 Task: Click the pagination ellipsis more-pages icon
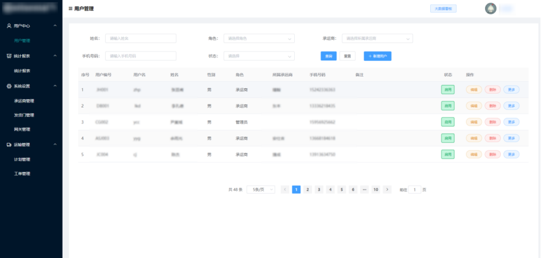364,190
